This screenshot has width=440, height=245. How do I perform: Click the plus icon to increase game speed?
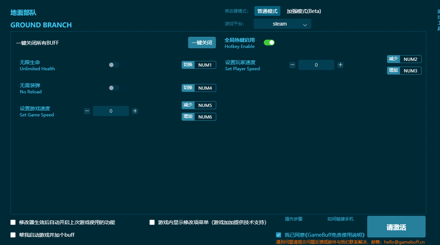(x=135, y=111)
